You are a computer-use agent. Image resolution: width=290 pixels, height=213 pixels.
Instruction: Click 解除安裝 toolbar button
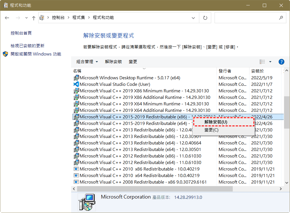(x=113, y=62)
